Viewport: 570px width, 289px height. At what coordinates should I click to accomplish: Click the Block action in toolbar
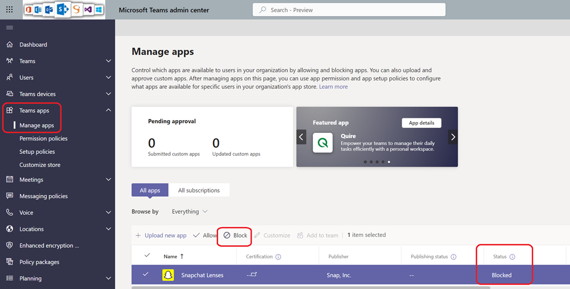235,235
